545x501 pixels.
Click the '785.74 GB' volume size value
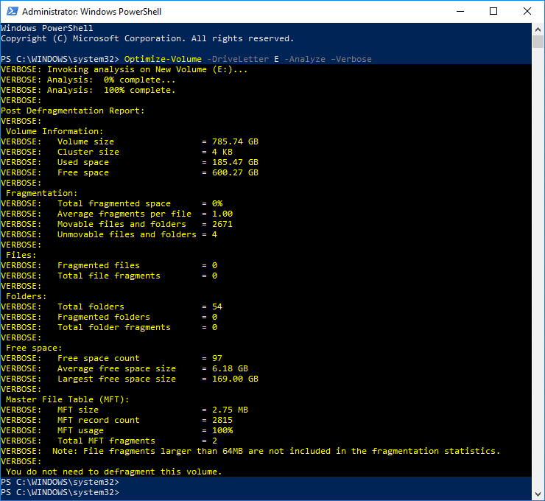(236, 141)
